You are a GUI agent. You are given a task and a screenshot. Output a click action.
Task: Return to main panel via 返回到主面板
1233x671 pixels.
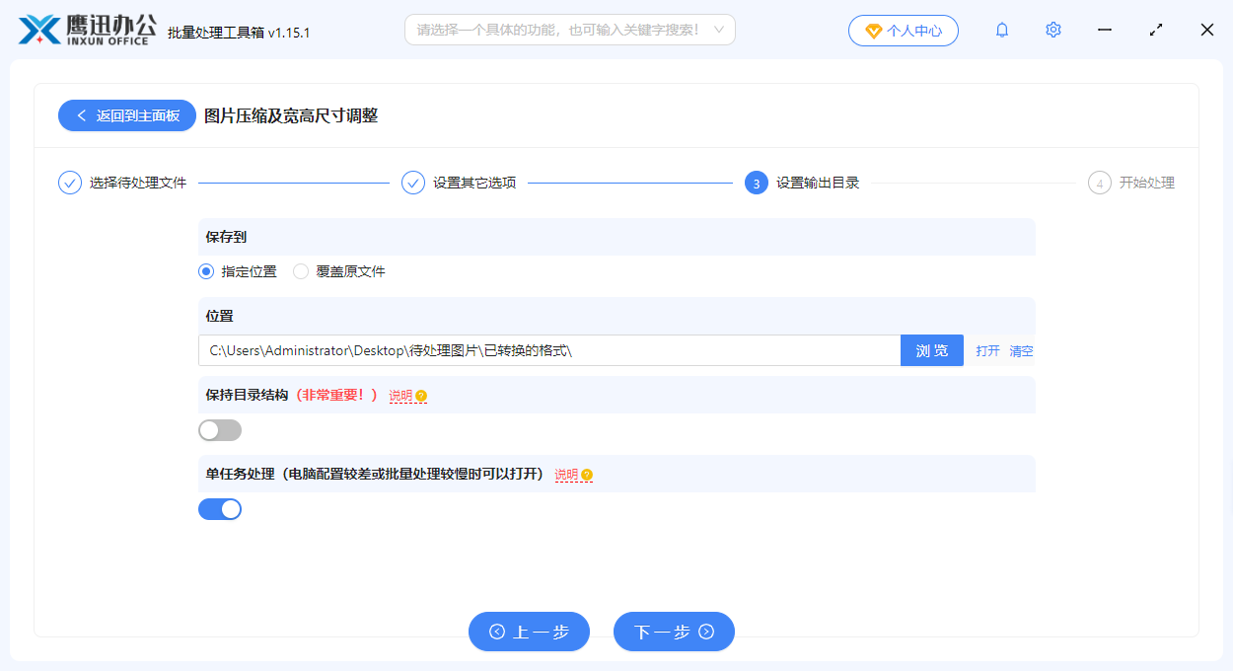[x=127, y=115]
